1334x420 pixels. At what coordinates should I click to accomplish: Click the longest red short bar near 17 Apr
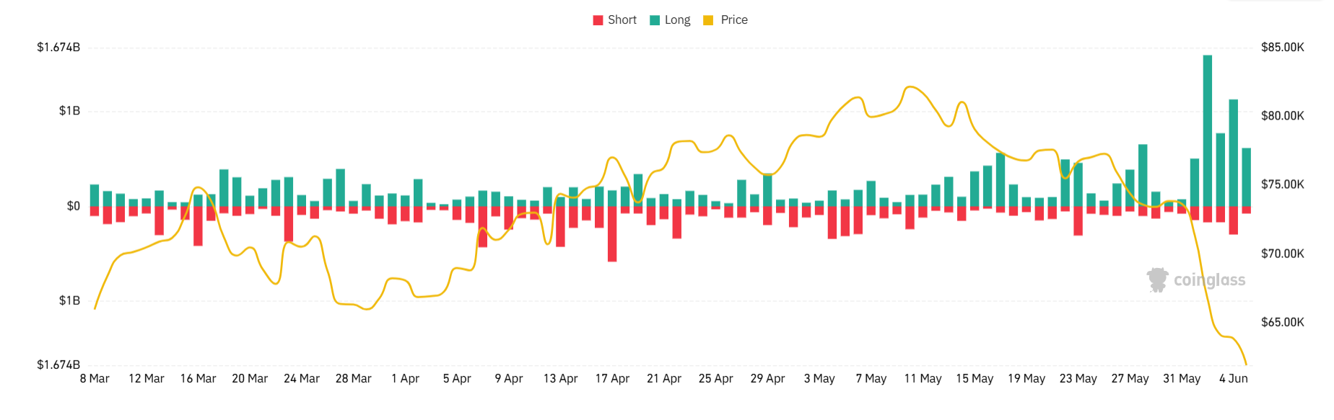point(612,234)
